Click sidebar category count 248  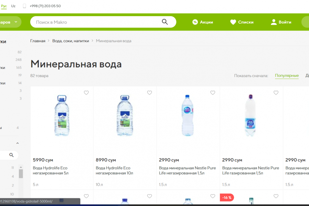click(x=19, y=60)
